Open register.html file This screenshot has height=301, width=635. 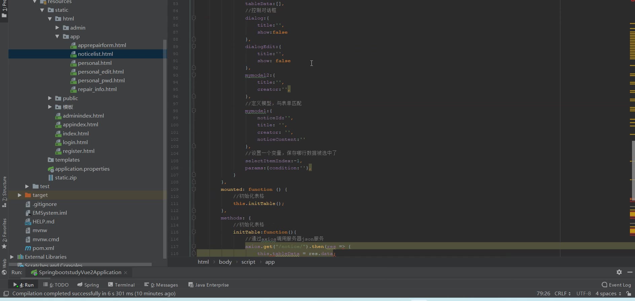[x=78, y=151]
